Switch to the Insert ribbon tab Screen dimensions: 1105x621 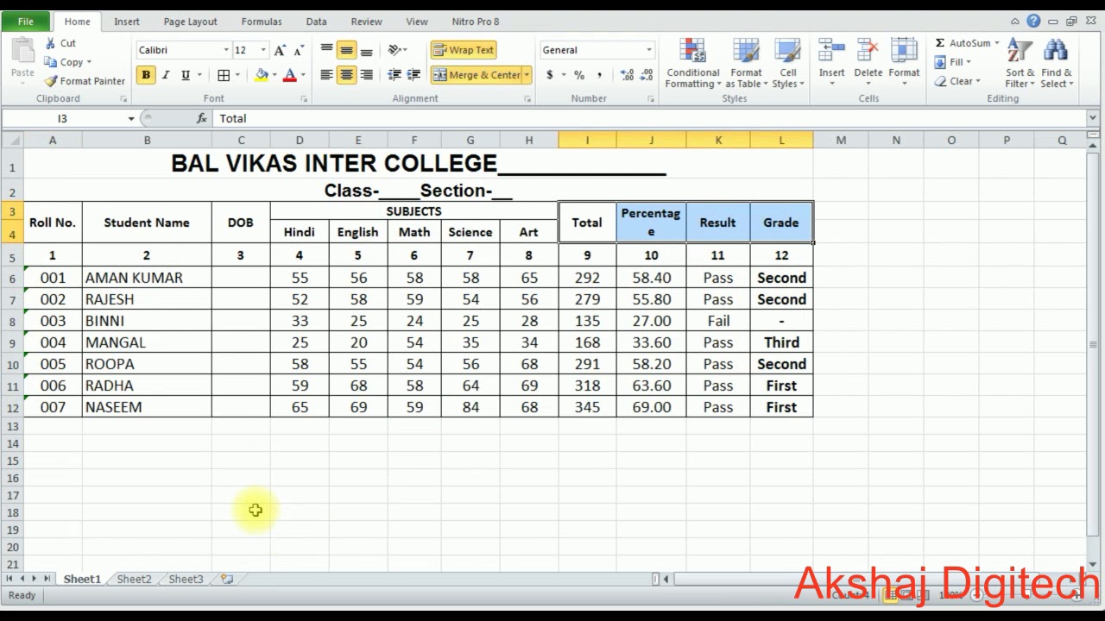[127, 22]
